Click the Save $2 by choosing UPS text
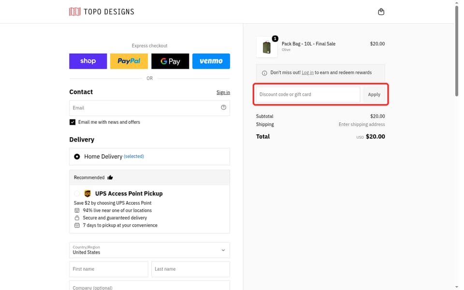Viewport: 464px width, 290px height. click(x=113, y=203)
